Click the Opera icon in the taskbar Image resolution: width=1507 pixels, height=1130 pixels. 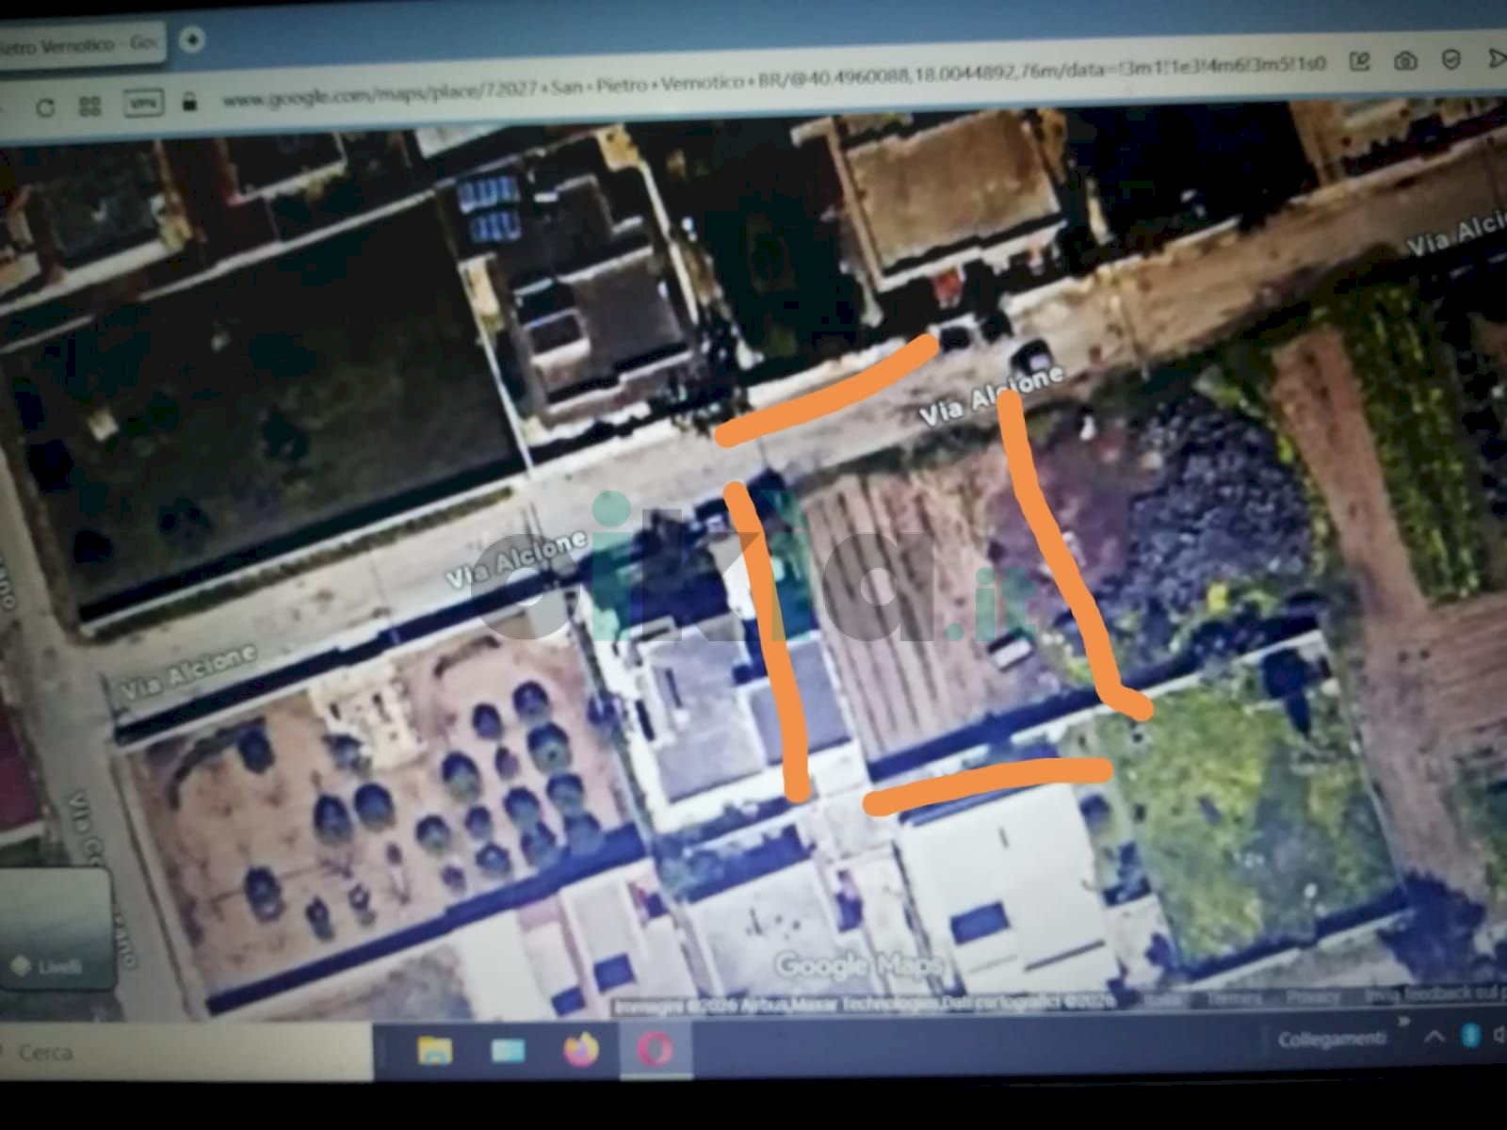pos(655,1047)
